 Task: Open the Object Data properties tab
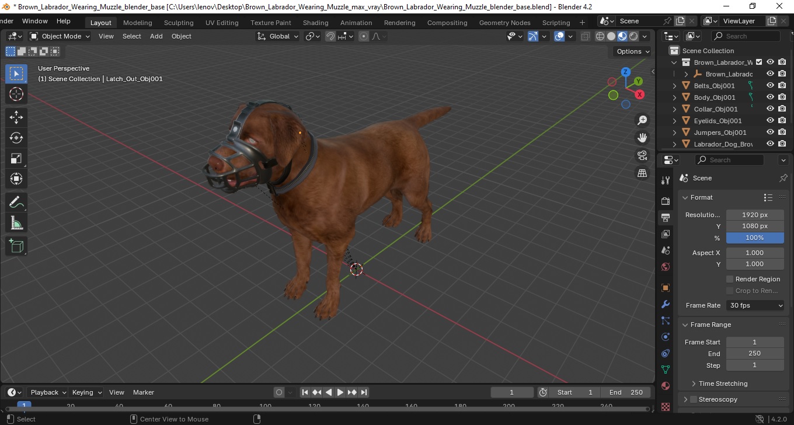coord(665,370)
